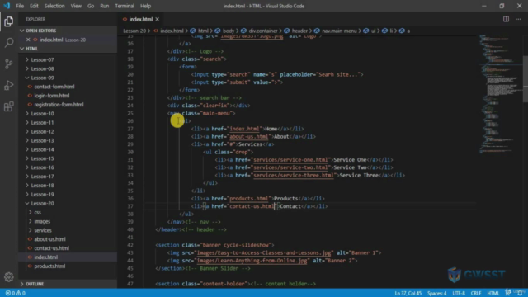Open the Help menu

pyautogui.click(x=145, y=6)
